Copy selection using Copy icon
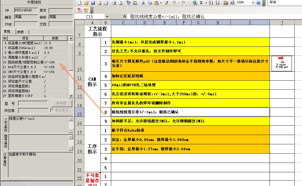This screenshot has height=186, width=302. pos(150,3)
